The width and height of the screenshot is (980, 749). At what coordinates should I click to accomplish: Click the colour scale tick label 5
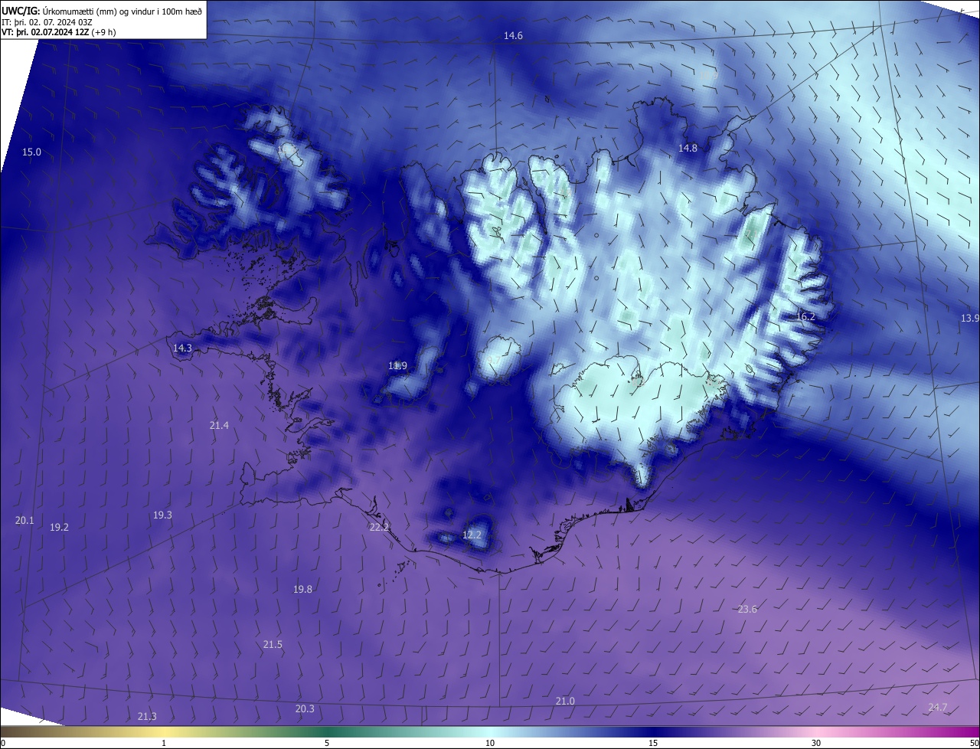pyautogui.click(x=327, y=743)
